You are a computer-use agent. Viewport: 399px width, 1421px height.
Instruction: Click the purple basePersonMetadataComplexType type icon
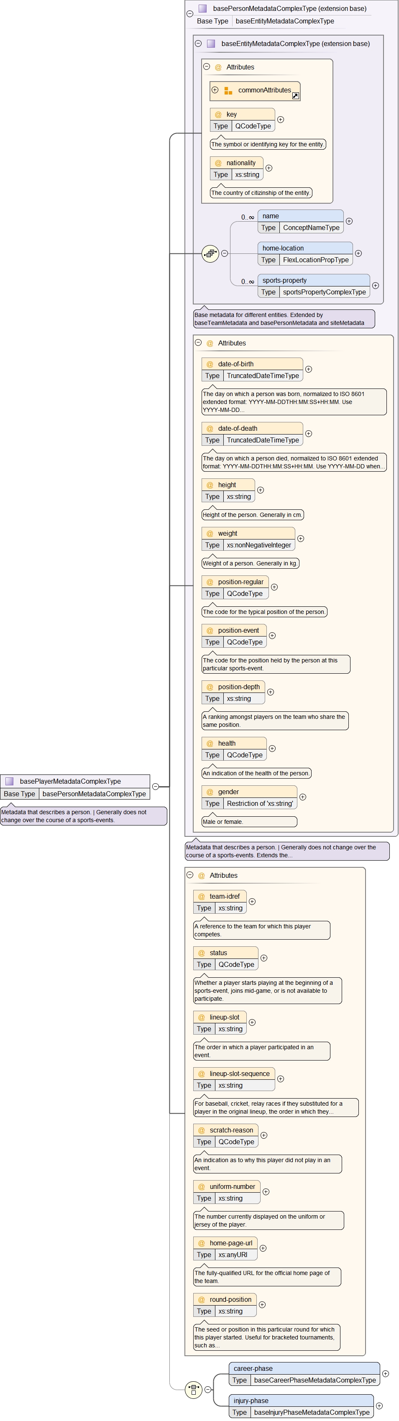click(202, 9)
